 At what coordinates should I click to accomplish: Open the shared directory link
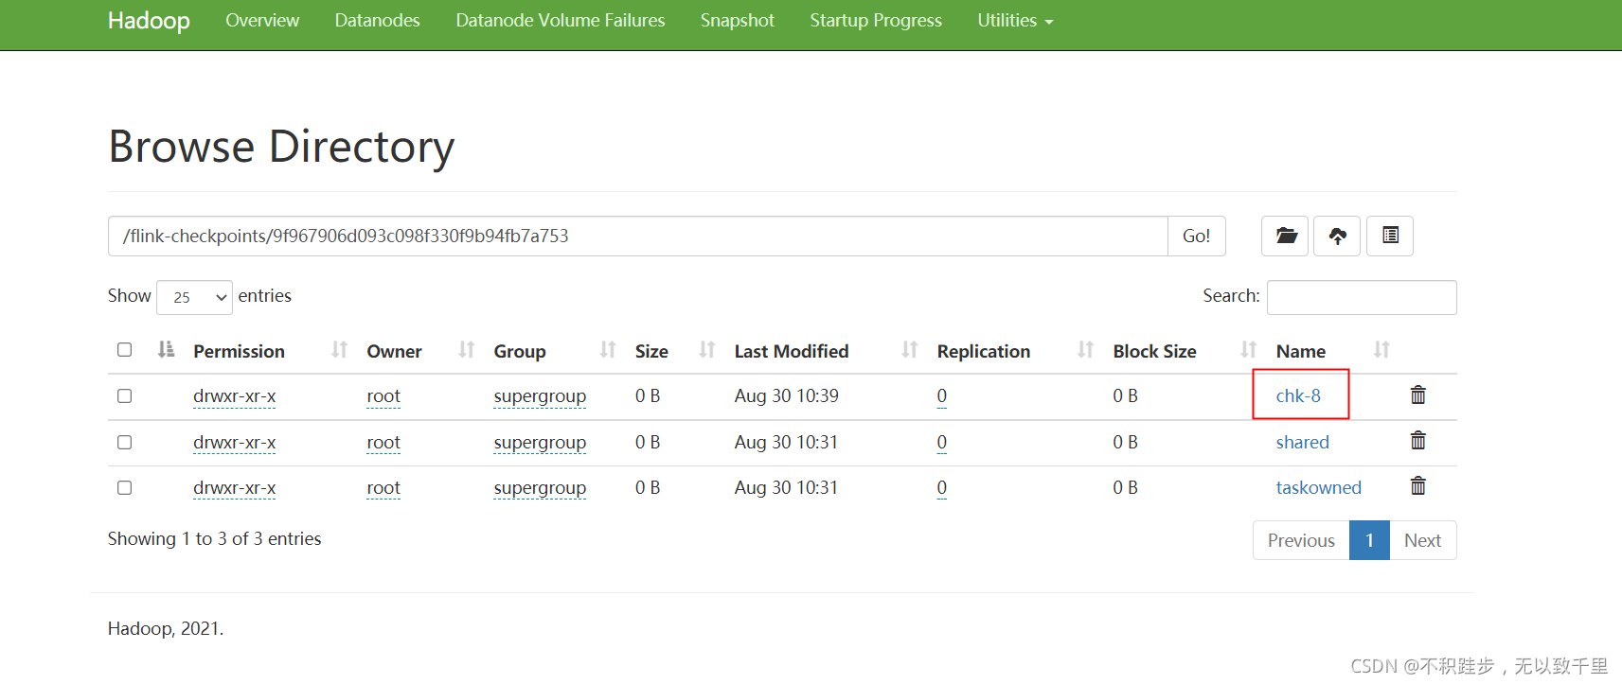[1302, 442]
